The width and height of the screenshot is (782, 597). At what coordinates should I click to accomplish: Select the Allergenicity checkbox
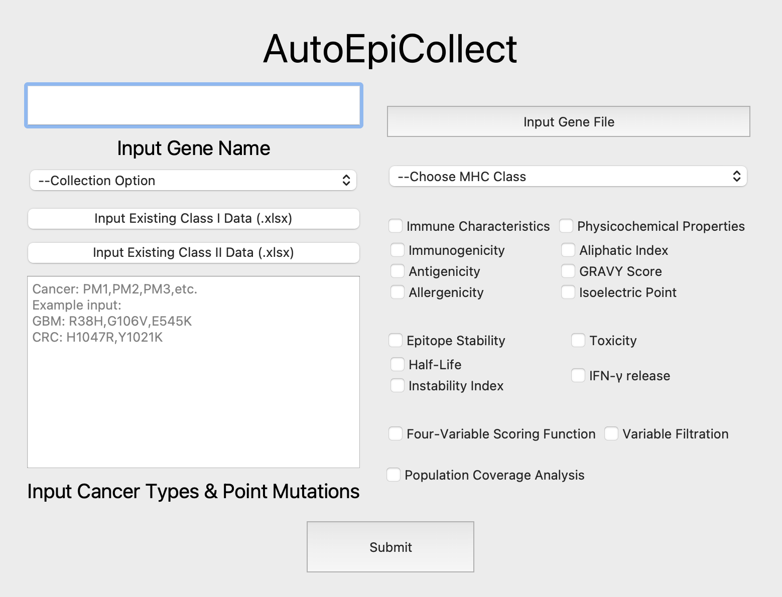tap(398, 292)
